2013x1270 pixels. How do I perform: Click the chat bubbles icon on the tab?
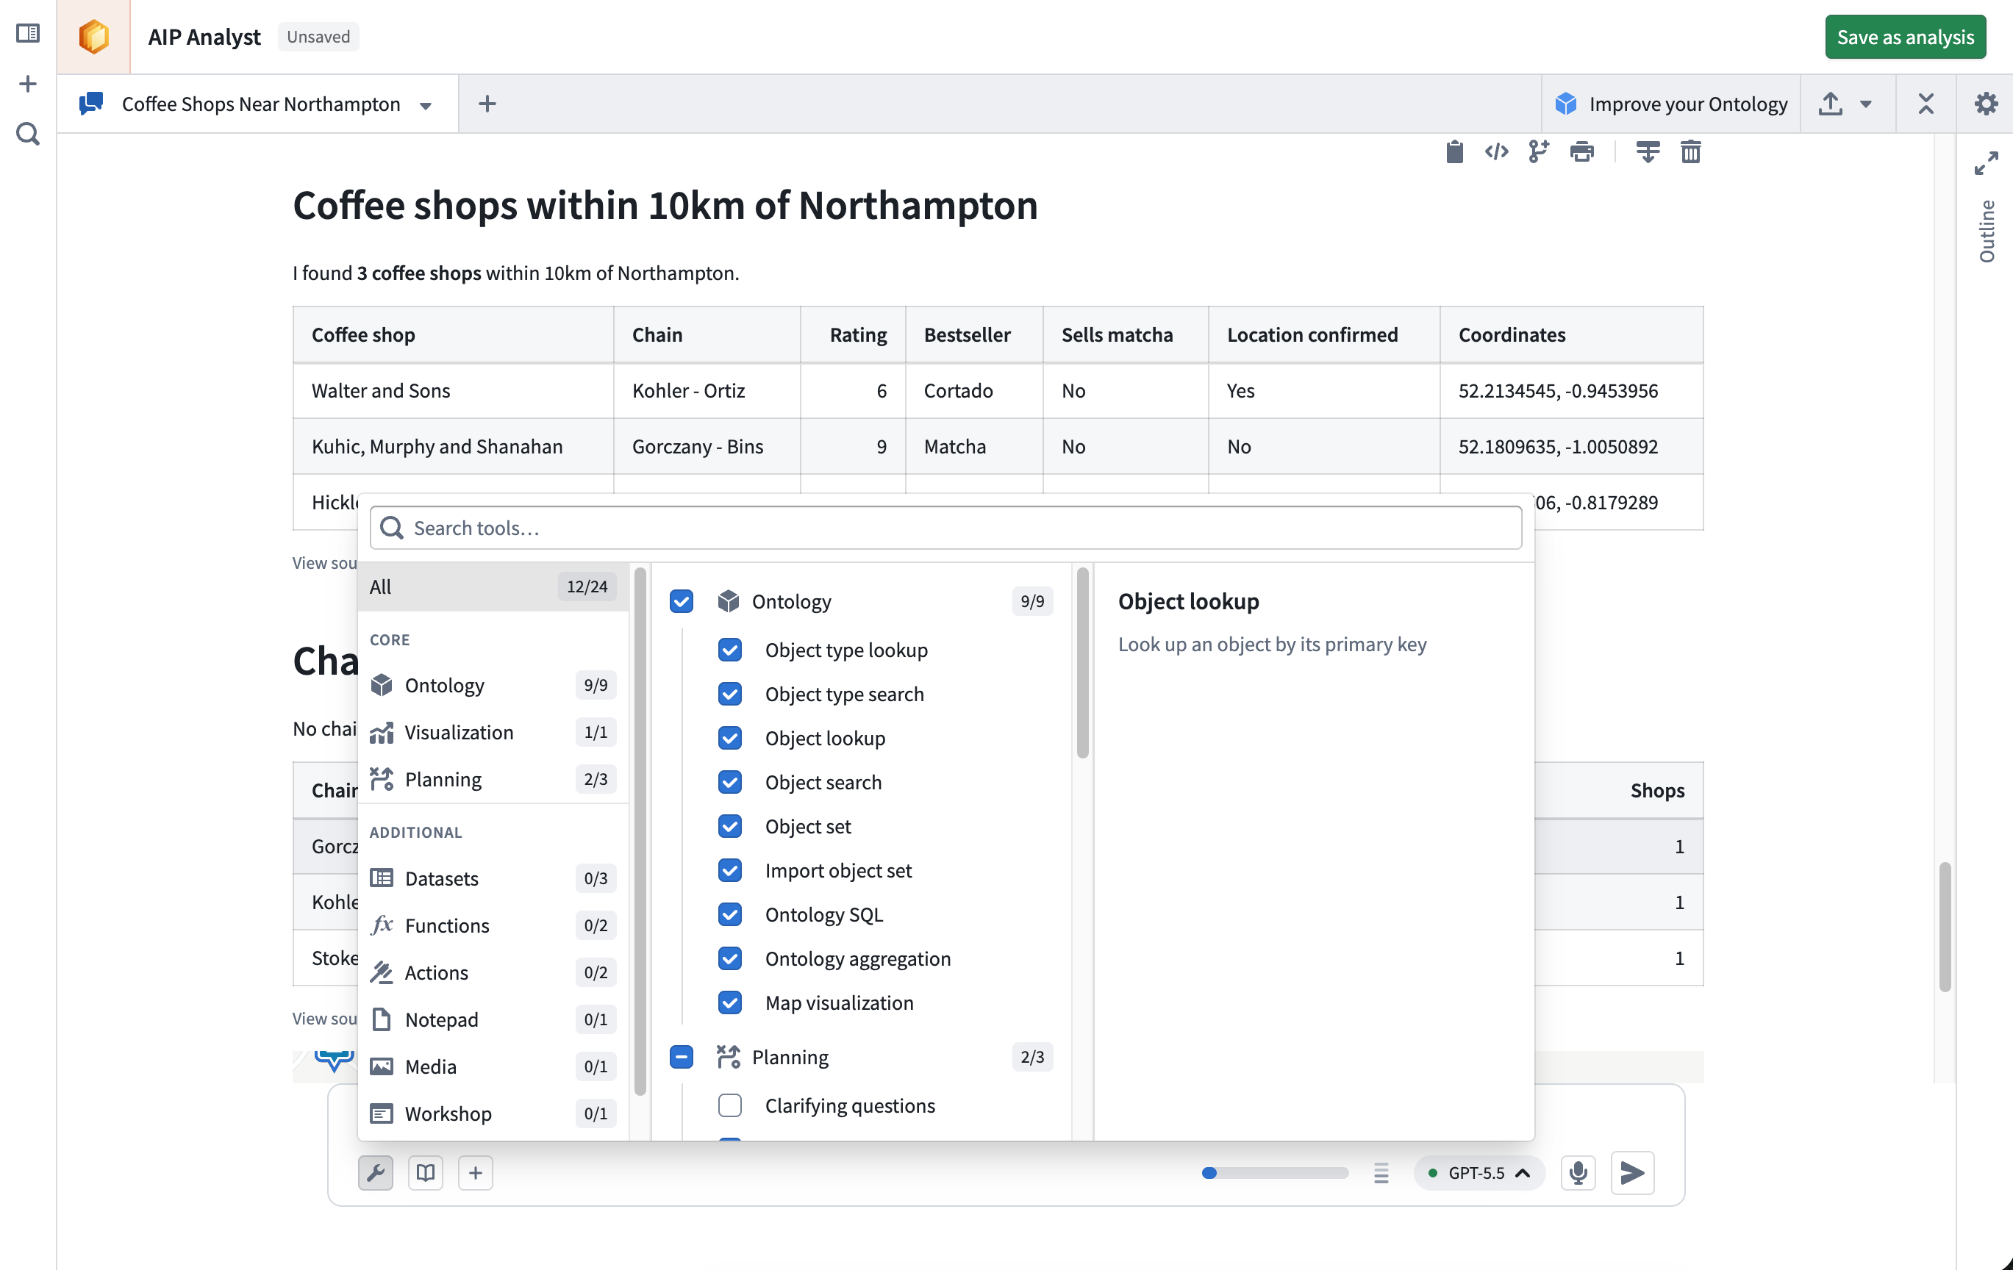click(91, 104)
